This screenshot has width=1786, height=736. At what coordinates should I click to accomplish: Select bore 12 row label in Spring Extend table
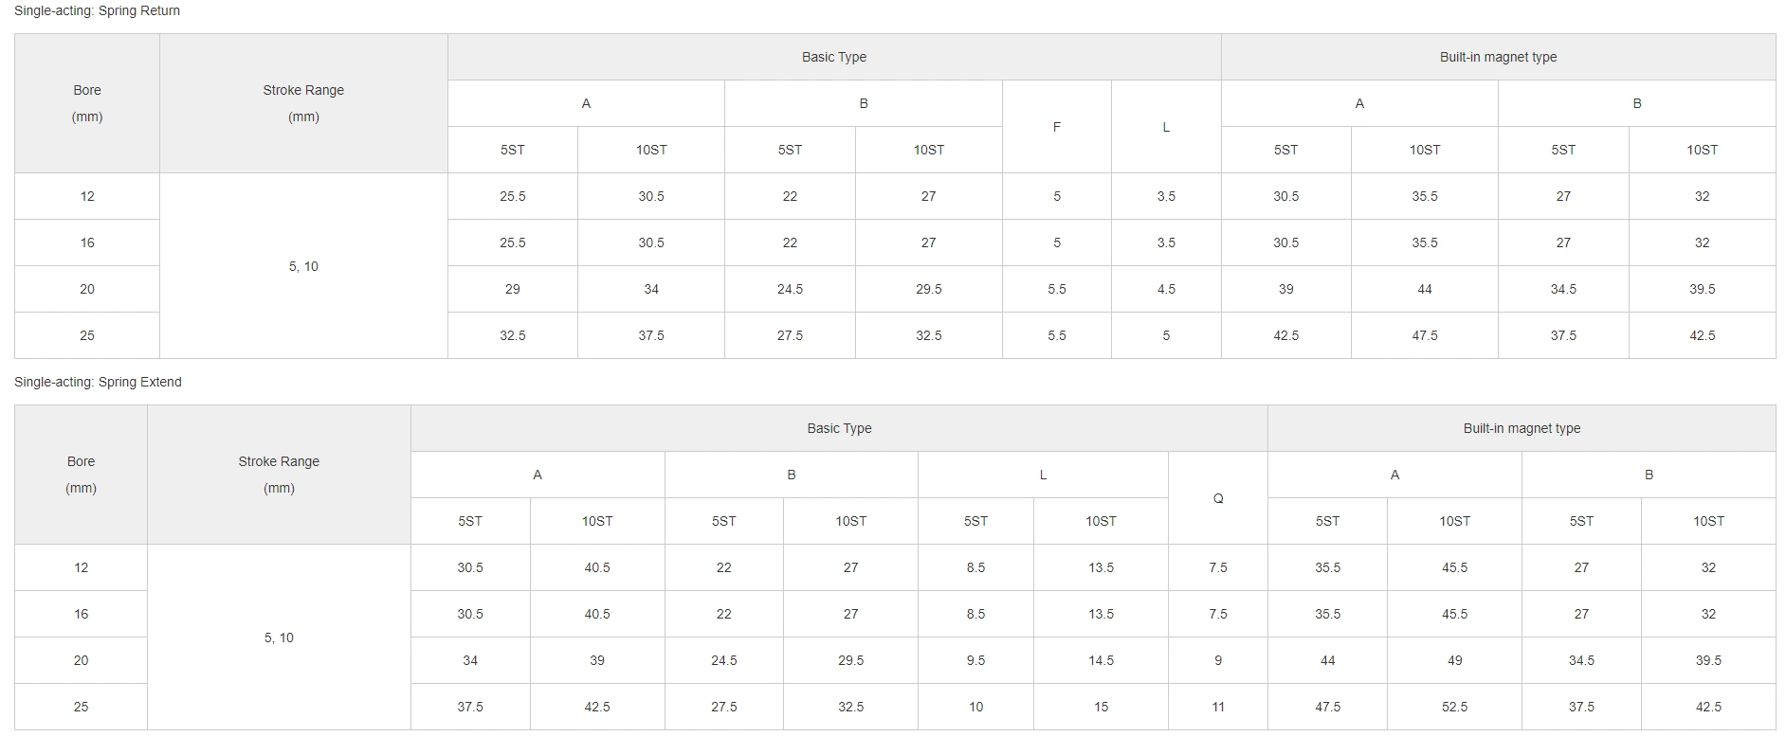(x=81, y=567)
